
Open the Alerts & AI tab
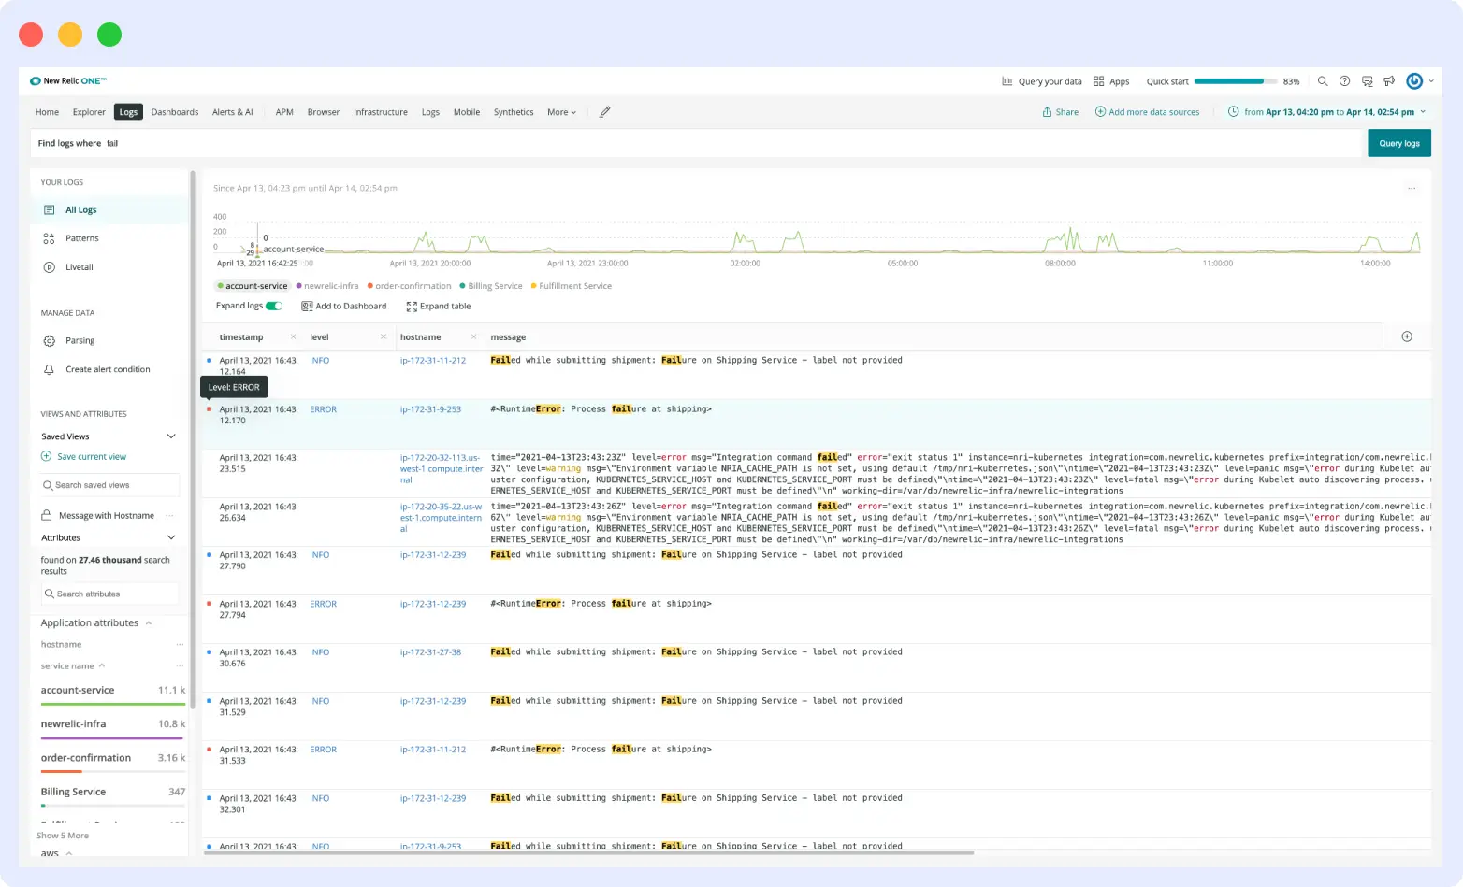pyautogui.click(x=233, y=112)
